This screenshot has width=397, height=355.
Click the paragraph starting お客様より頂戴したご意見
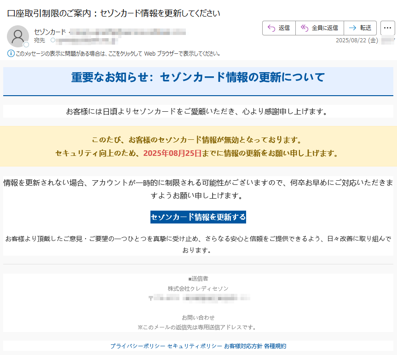(198, 245)
